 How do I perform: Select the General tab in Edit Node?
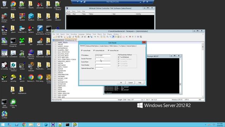pos(82,46)
